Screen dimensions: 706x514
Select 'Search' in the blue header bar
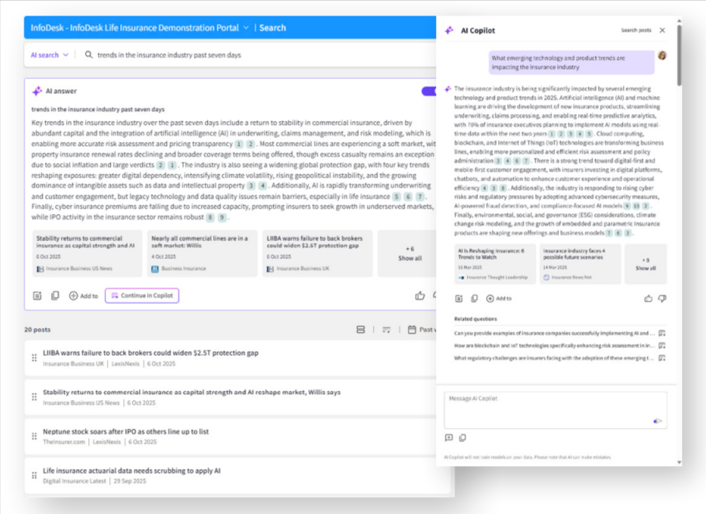click(274, 26)
